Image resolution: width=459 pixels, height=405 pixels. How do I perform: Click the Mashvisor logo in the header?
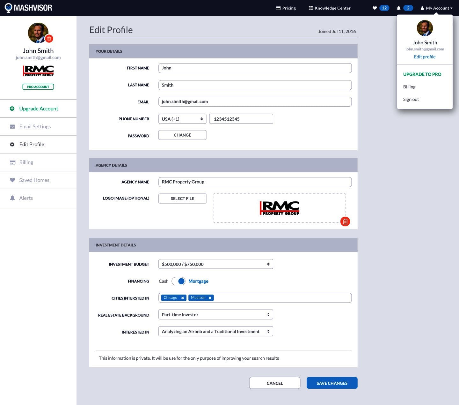coord(28,8)
